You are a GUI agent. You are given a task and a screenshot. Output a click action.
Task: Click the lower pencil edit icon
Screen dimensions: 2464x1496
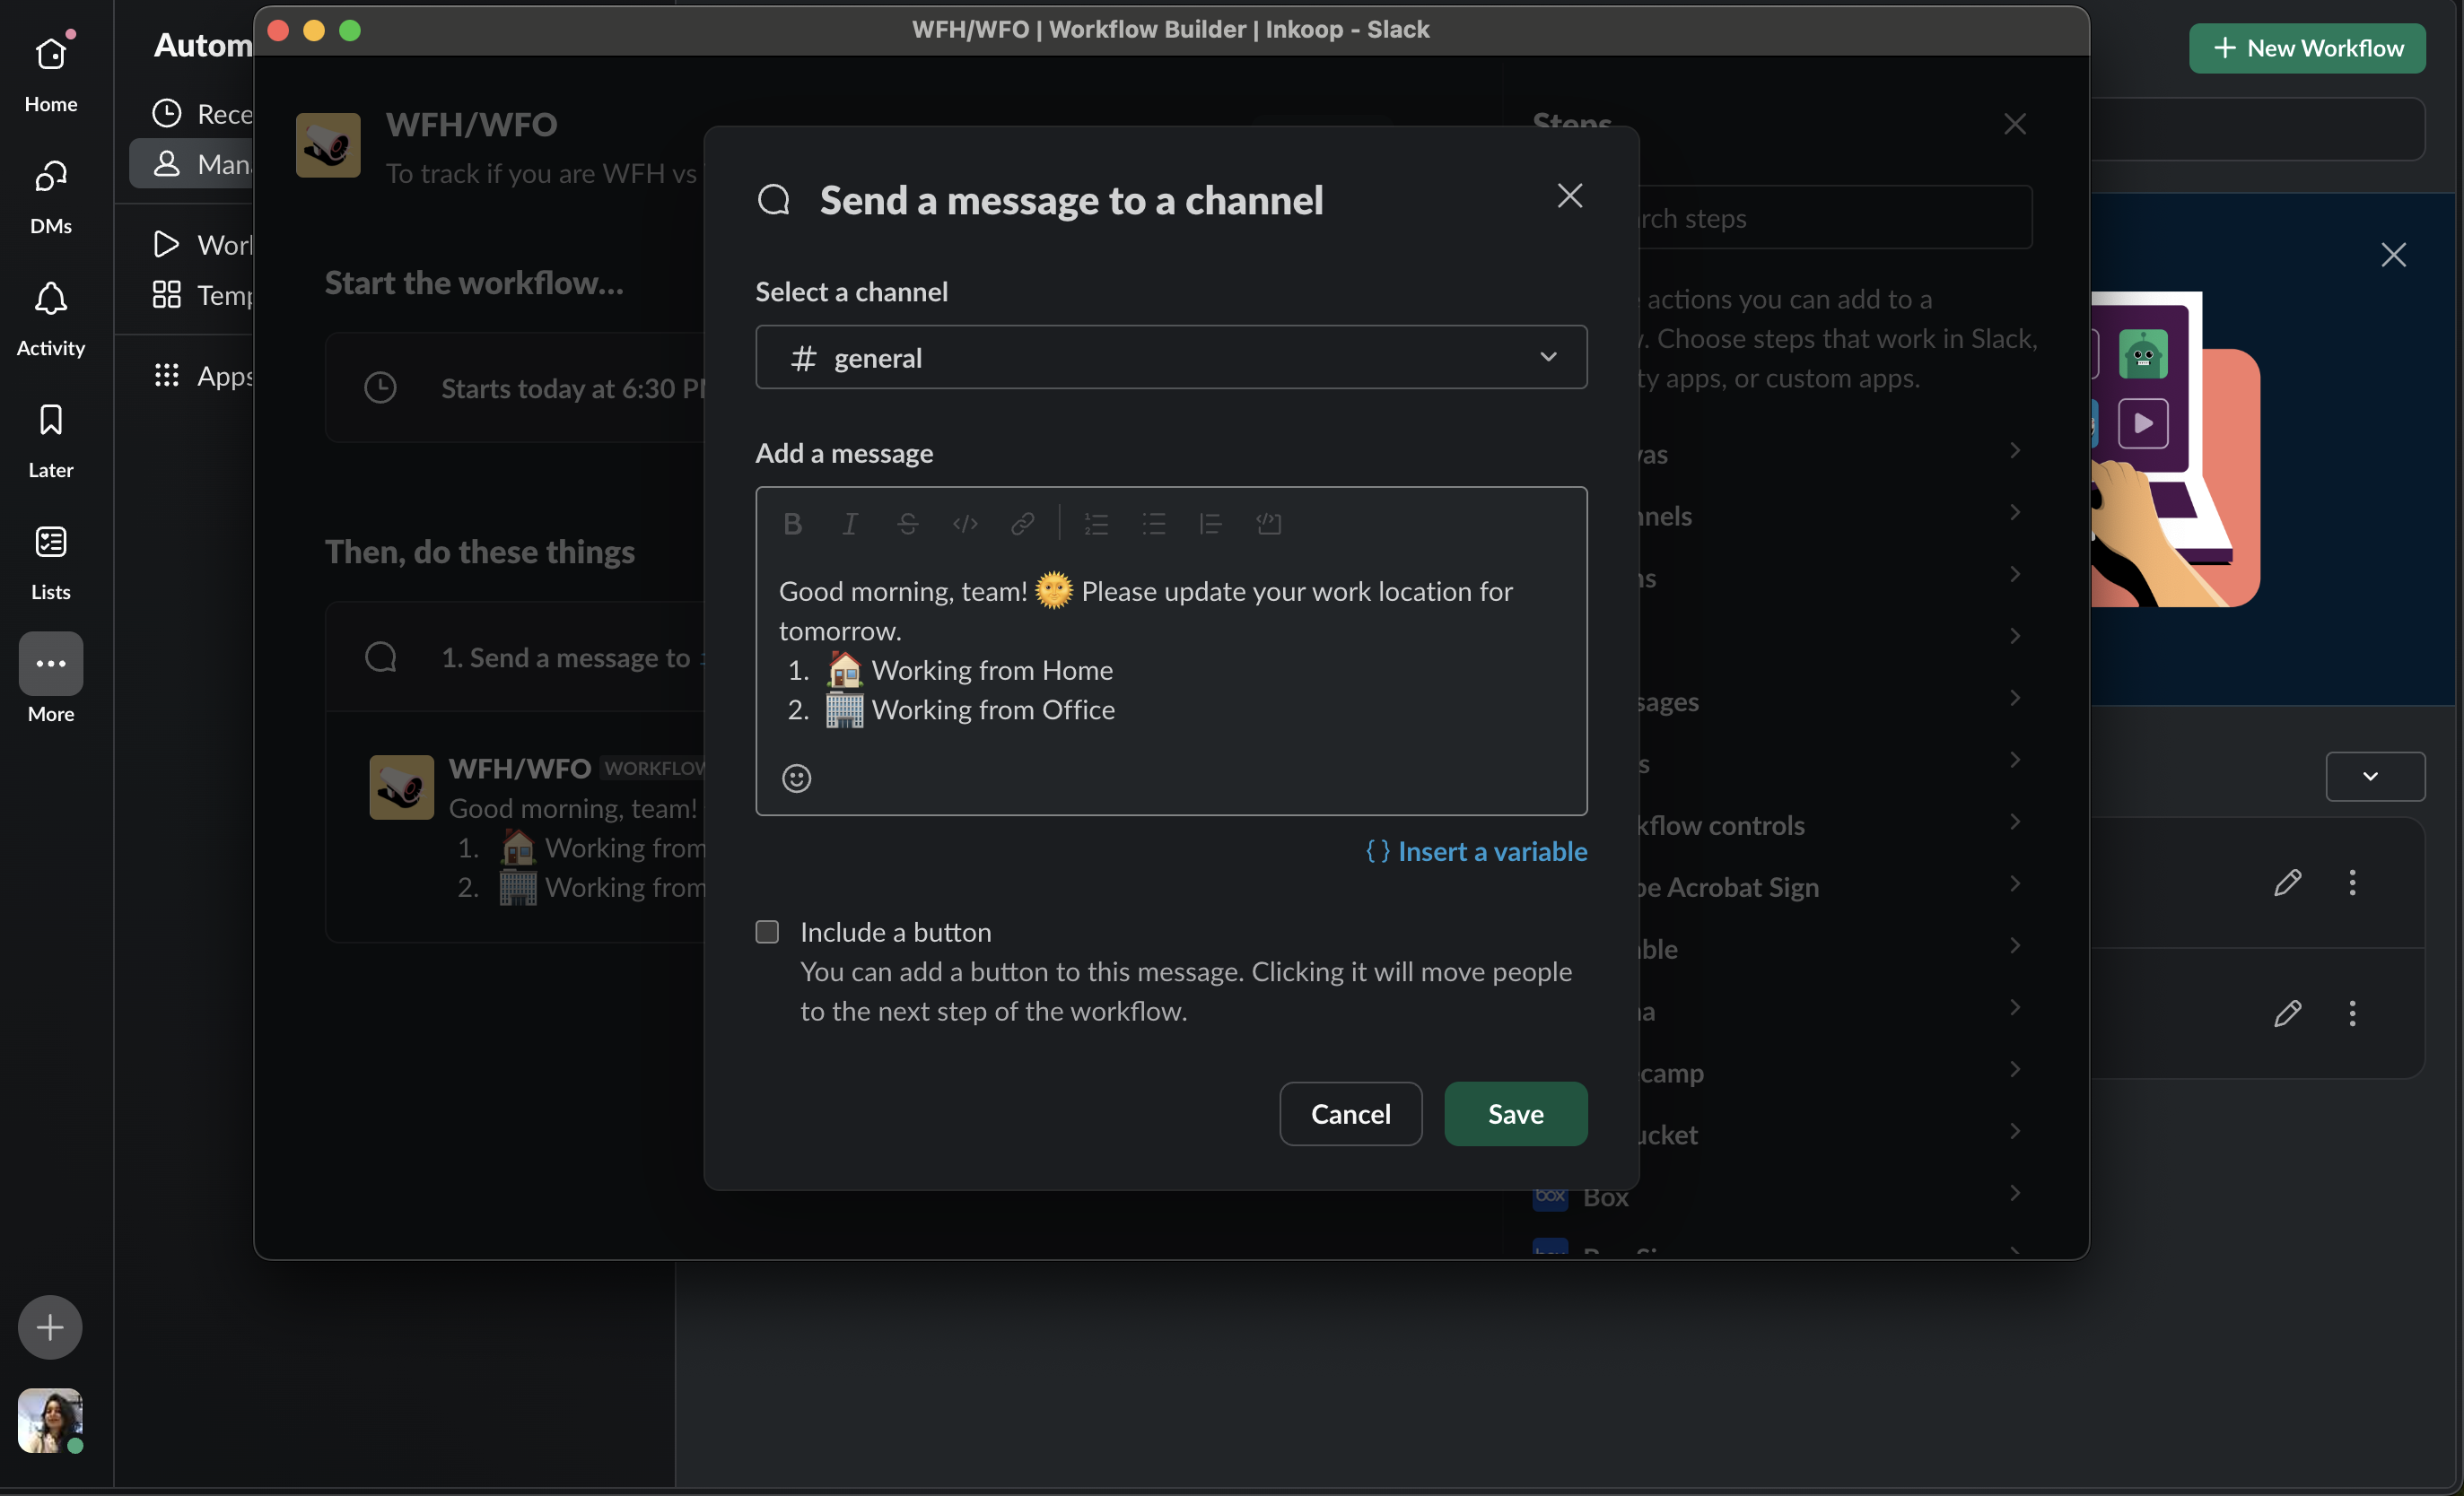2287,1013
